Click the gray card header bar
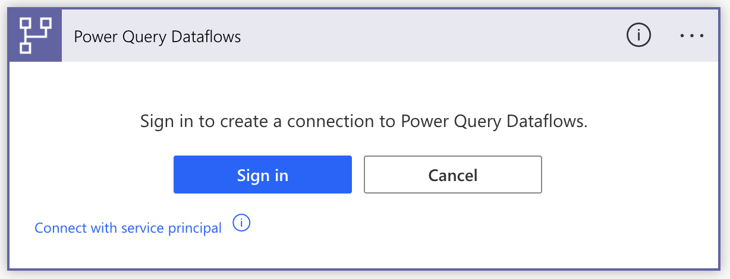 [391, 36]
